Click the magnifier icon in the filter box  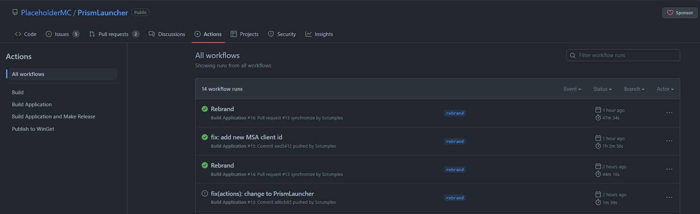pyautogui.click(x=573, y=55)
